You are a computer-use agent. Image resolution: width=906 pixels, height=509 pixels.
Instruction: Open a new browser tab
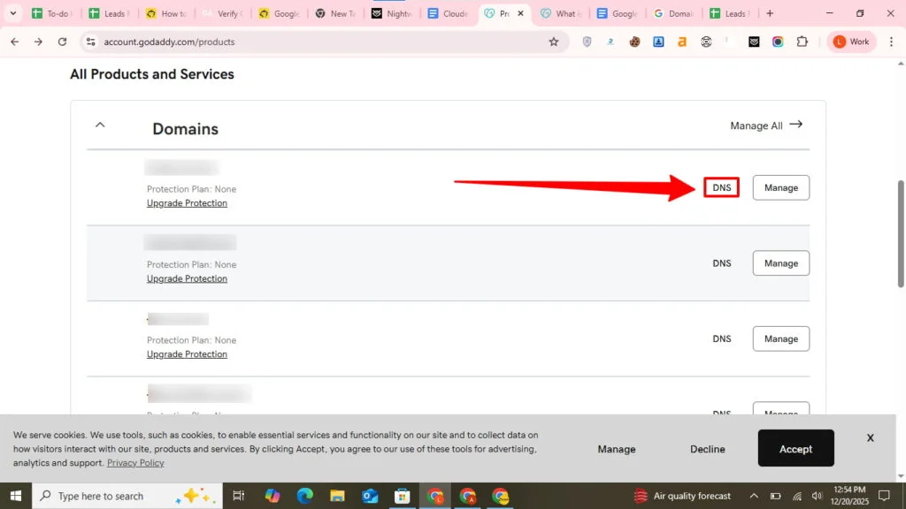point(770,13)
